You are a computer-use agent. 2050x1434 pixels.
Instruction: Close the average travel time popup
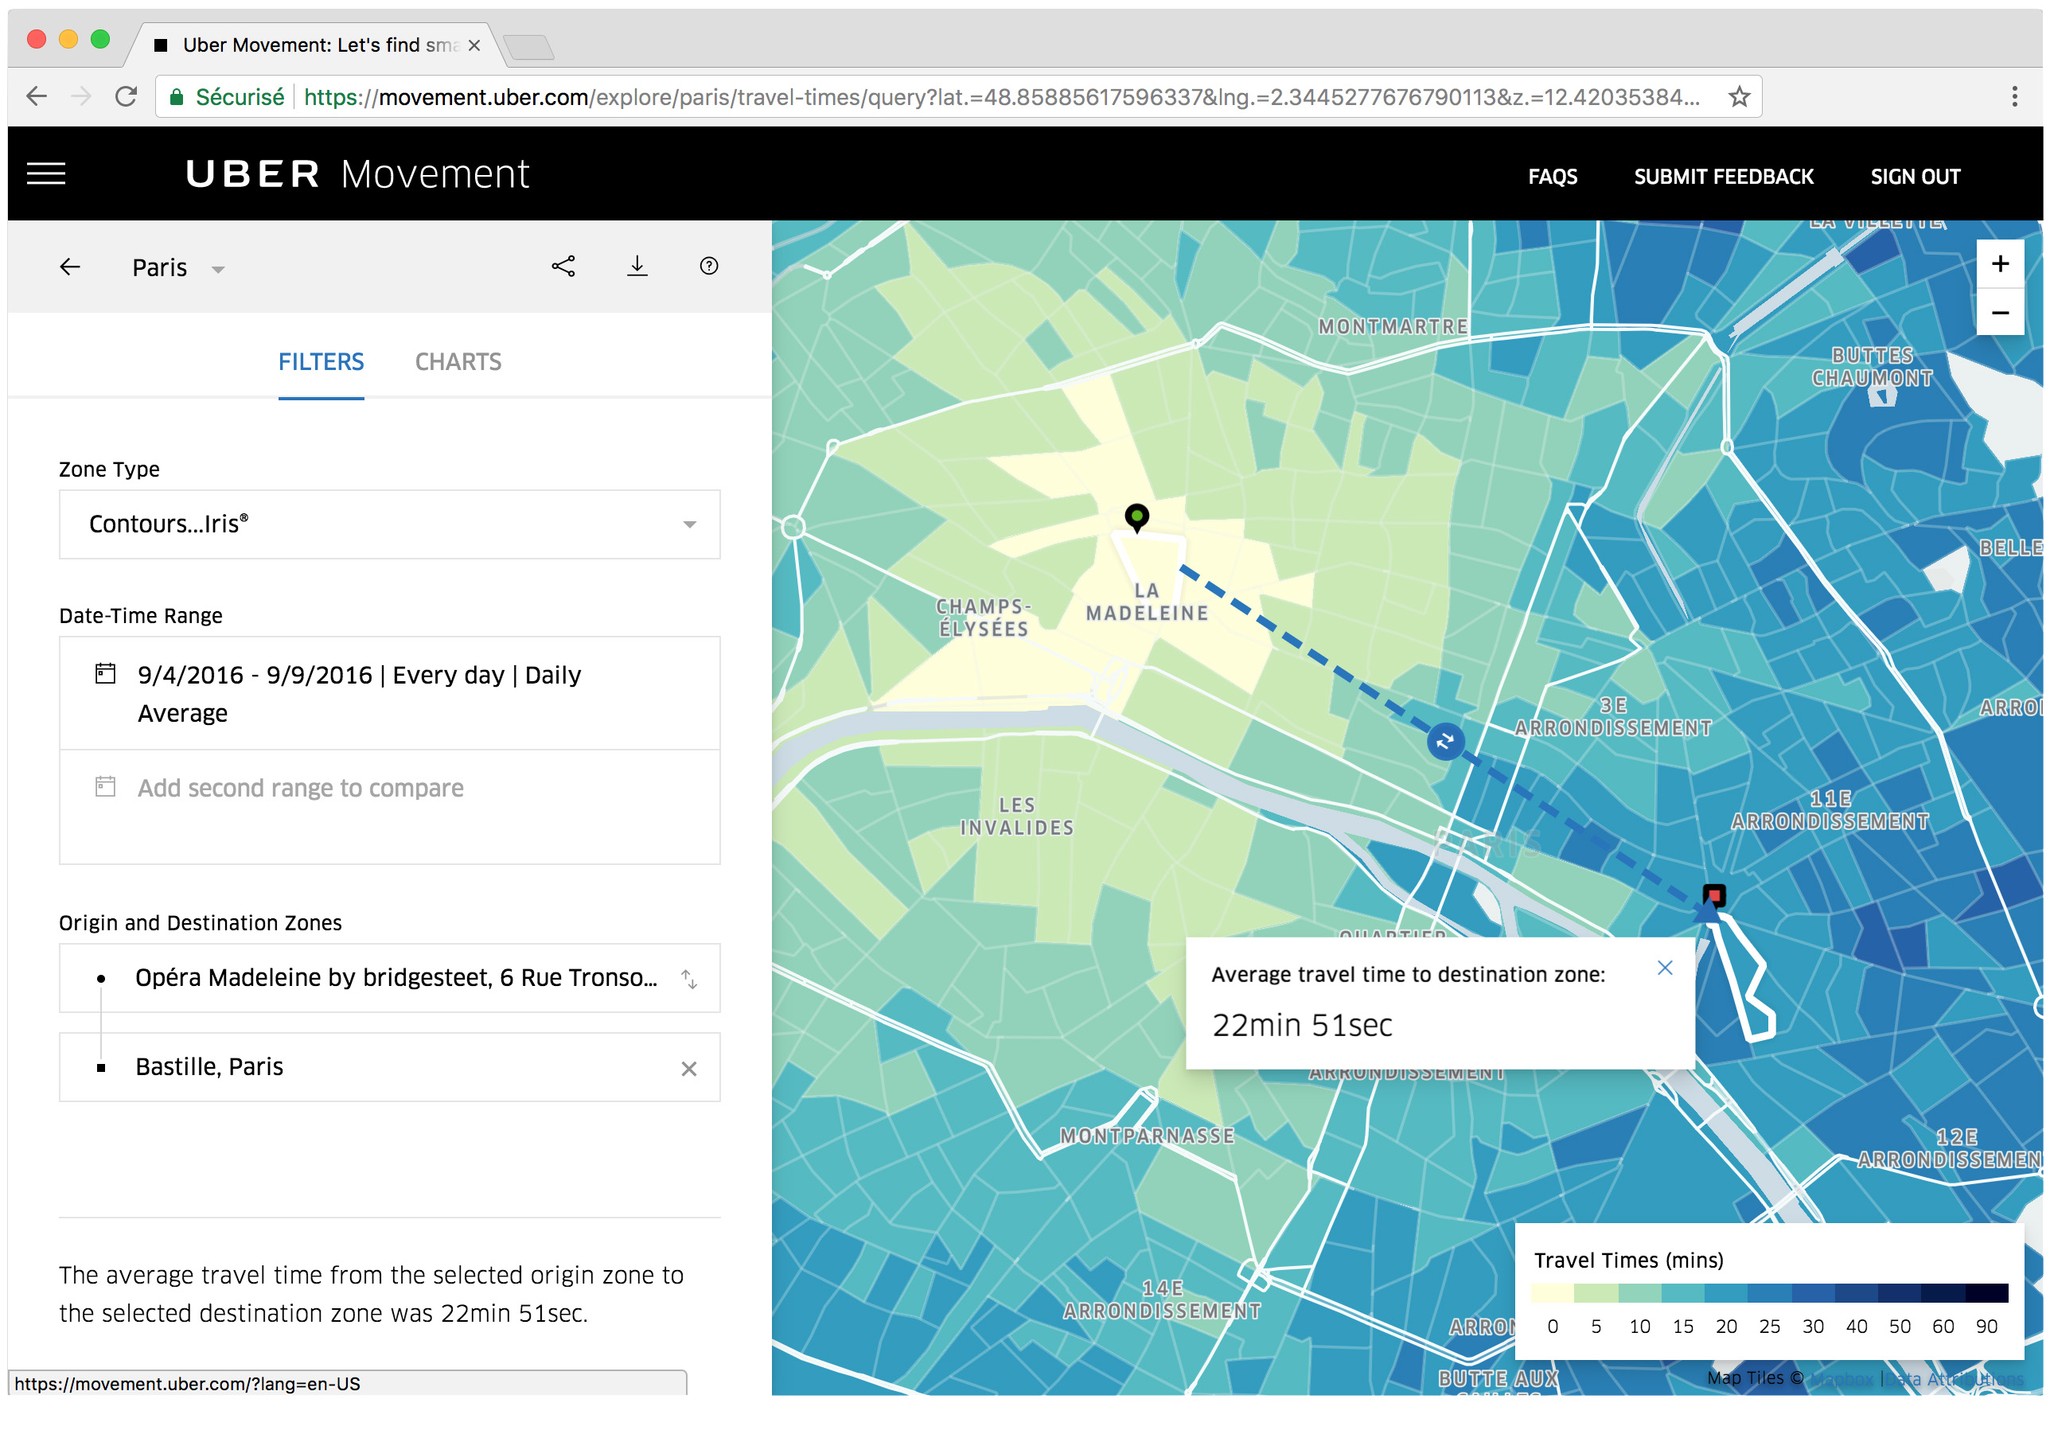[x=1665, y=968]
